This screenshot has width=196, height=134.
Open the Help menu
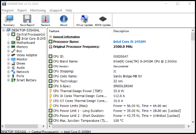pyautogui.click(x=69, y=10)
